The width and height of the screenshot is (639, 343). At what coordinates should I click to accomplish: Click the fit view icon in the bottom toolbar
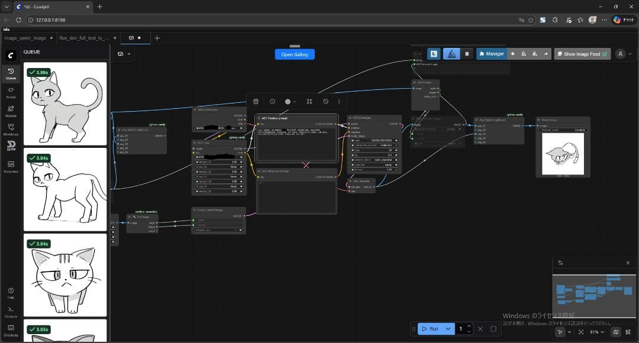click(x=581, y=332)
